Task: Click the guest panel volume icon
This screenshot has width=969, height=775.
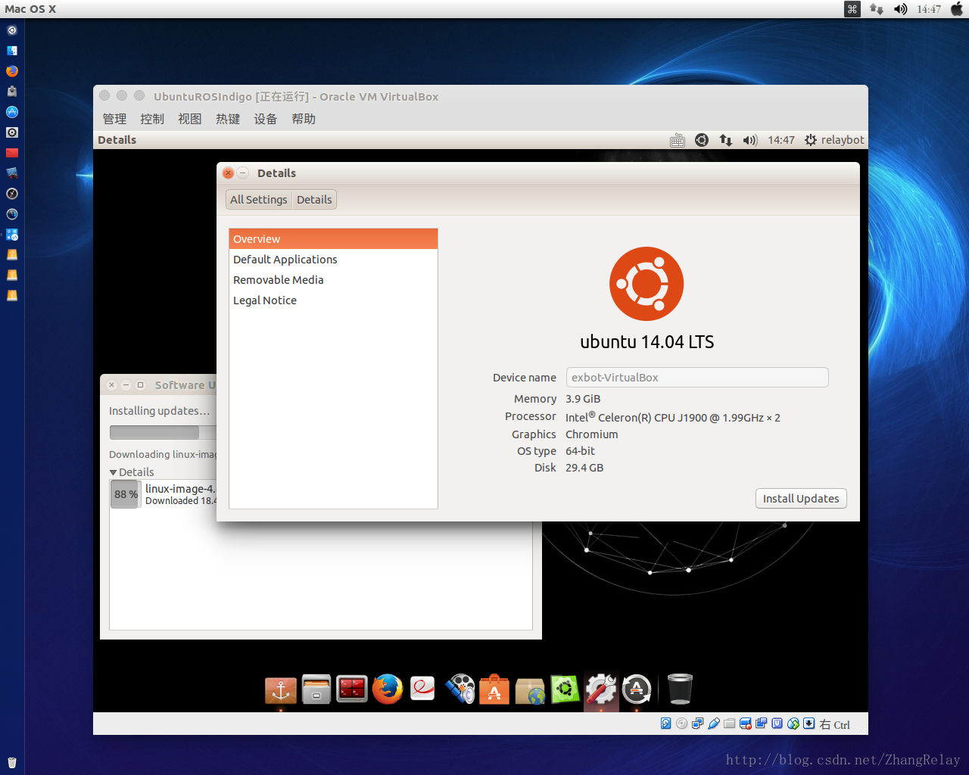Action: (x=750, y=140)
